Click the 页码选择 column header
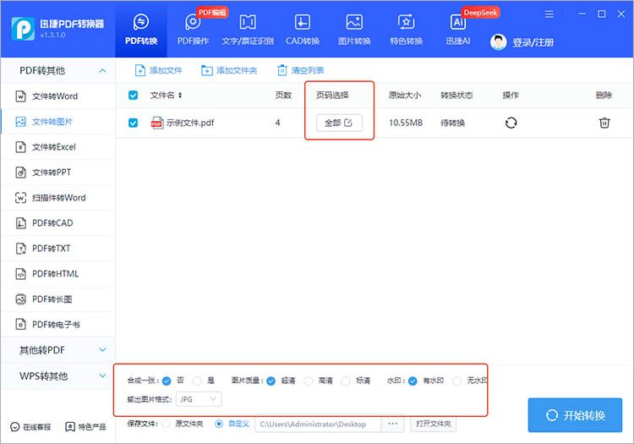 click(x=332, y=95)
